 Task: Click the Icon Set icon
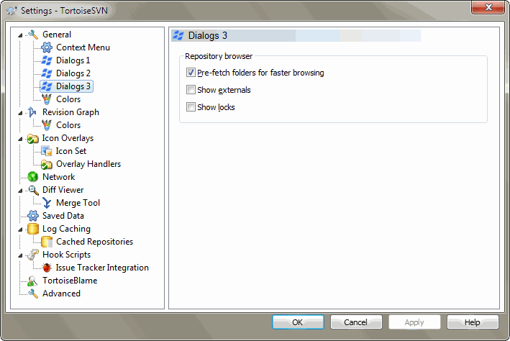[x=47, y=151]
